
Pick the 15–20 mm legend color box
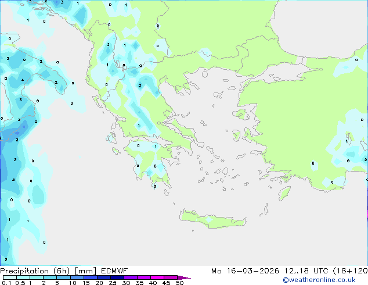[x=91, y=277]
